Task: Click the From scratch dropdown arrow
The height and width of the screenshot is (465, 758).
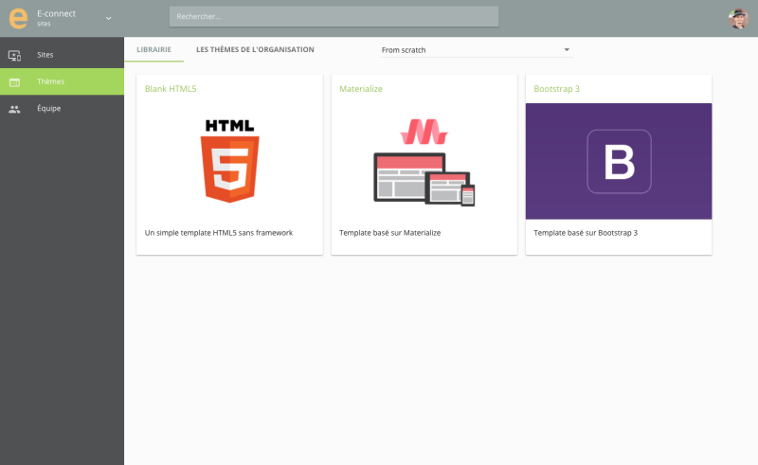Action: pos(567,49)
